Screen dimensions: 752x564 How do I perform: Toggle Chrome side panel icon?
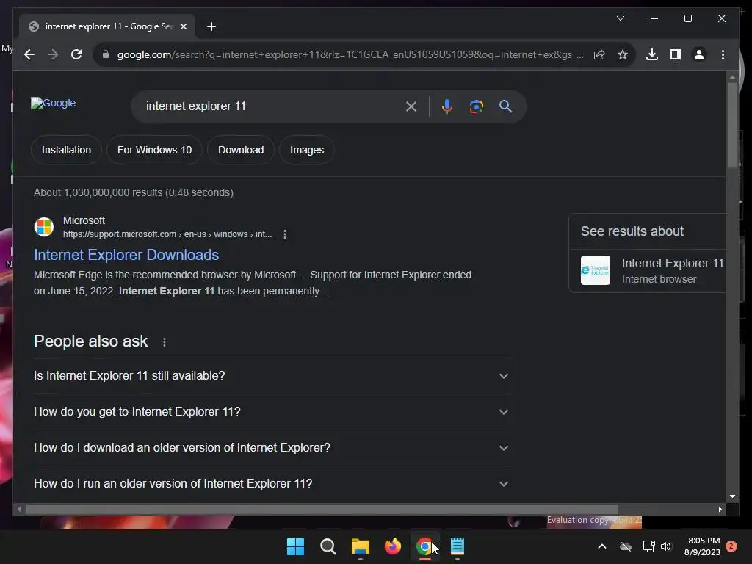[x=676, y=54]
